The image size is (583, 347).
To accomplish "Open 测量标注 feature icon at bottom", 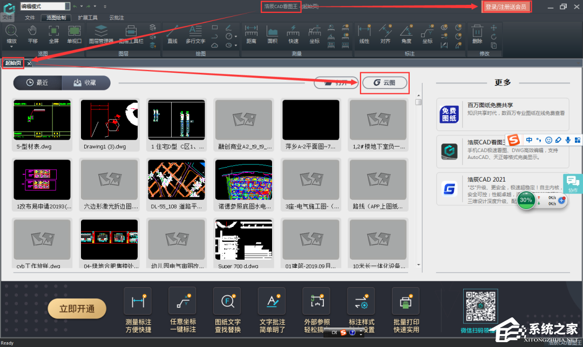I will tap(138, 301).
